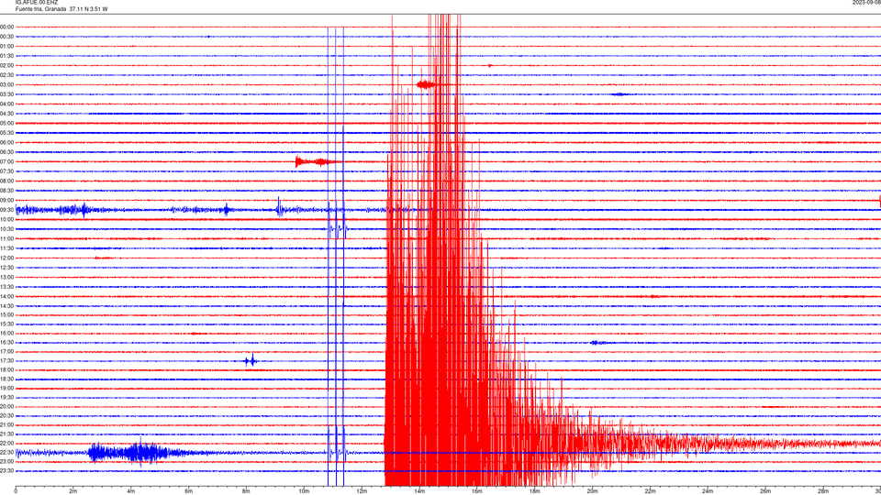This screenshot has width=881, height=495.
Task: Select the 20m axis tick label
Action: coord(592,491)
